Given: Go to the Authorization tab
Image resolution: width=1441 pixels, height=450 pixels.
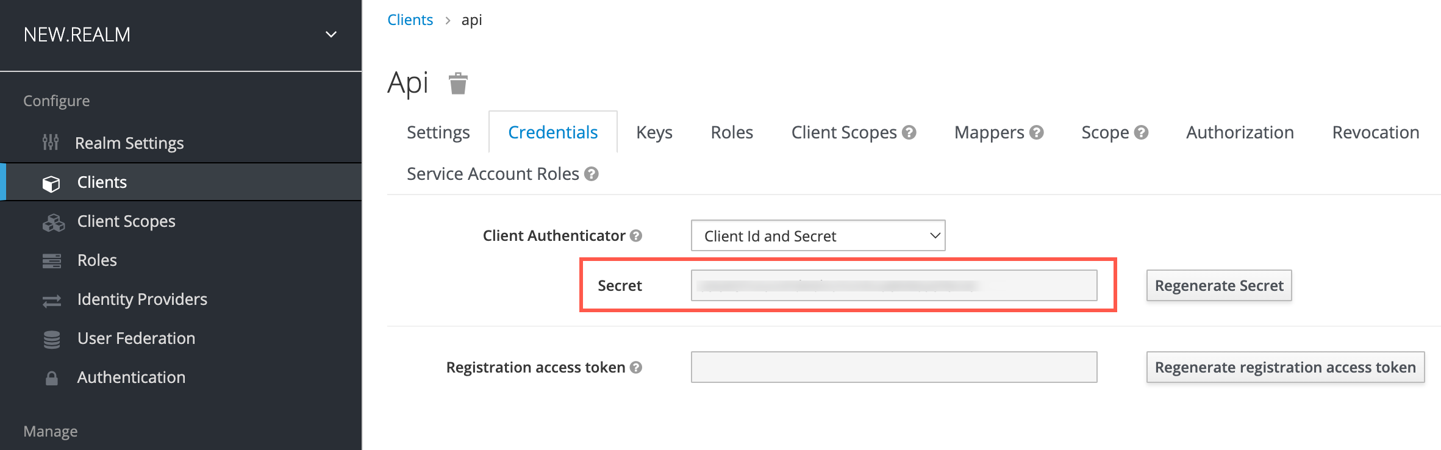Looking at the screenshot, I should coord(1240,132).
